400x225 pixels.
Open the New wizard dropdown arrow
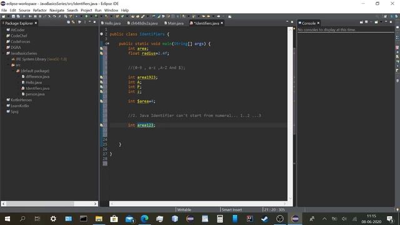(8, 16)
